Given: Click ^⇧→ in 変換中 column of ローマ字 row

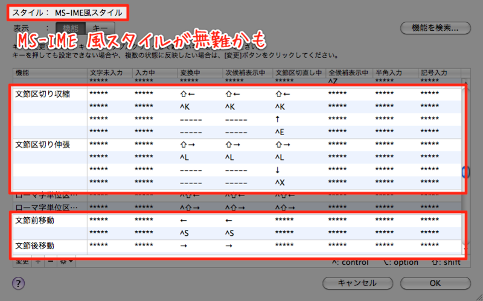Looking at the screenshot, I should [190, 208].
